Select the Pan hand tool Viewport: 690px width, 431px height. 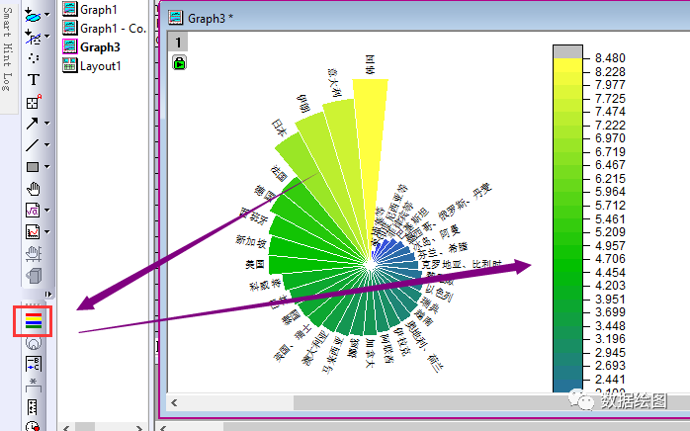[x=34, y=189]
